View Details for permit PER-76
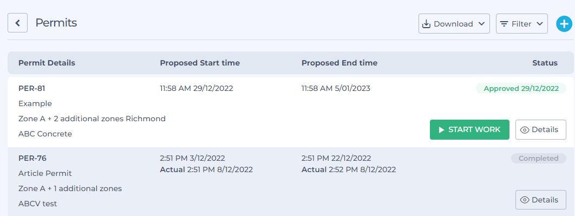This screenshot has height=216, width=575. pyautogui.click(x=540, y=200)
